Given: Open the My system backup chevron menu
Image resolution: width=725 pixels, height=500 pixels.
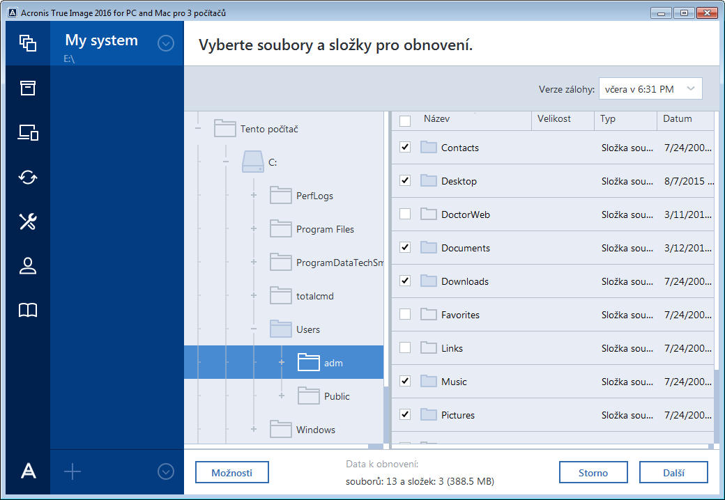Looking at the screenshot, I should 165,43.
